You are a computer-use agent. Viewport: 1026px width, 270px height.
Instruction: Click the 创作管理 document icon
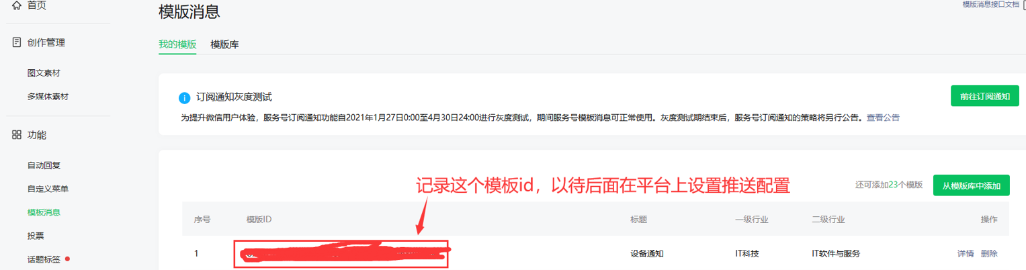point(17,42)
